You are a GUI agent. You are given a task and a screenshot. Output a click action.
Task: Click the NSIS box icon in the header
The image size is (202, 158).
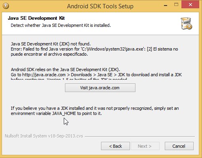click(x=186, y=23)
